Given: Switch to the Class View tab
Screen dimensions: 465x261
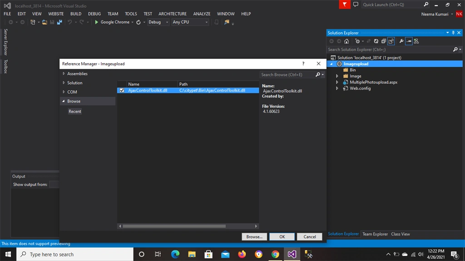Looking at the screenshot, I should pyautogui.click(x=401, y=234).
